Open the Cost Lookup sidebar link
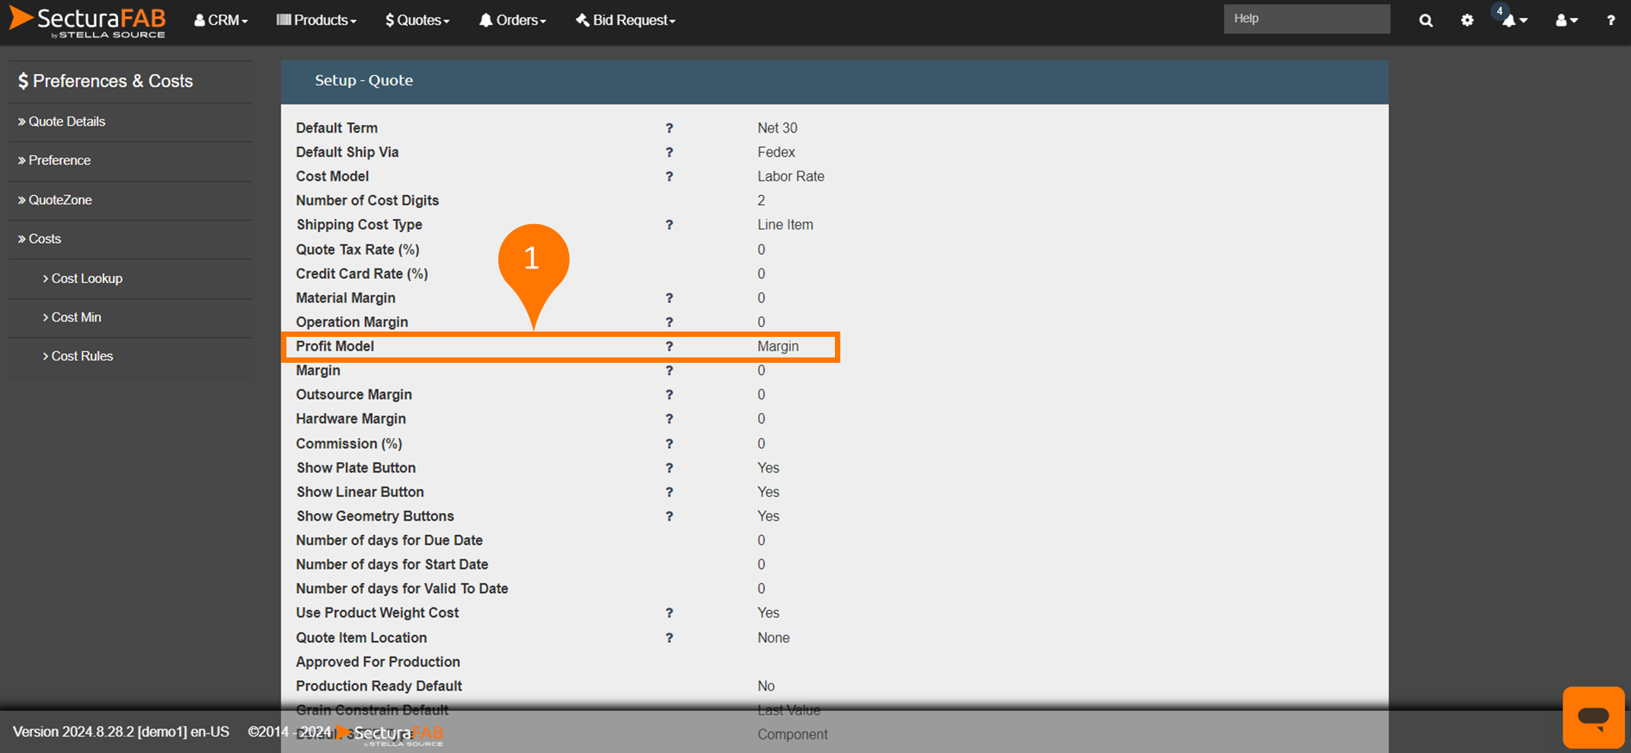This screenshot has width=1631, height=753. 86,279
